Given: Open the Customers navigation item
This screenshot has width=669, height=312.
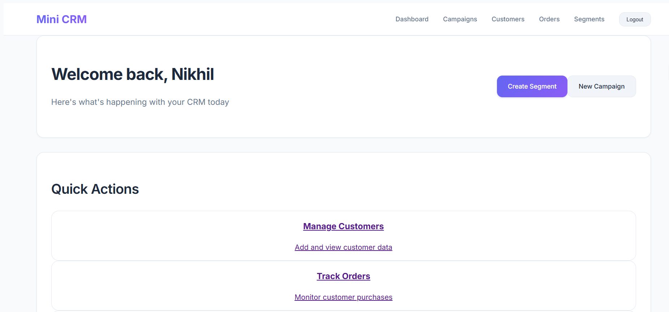Looking at the screenshot, I should coord(508,19).
